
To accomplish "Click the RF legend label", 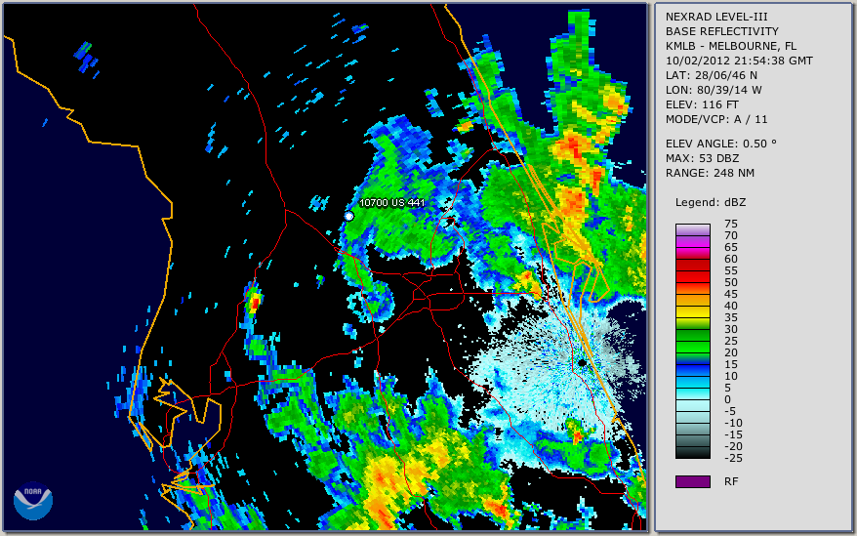I will point(731,481).
